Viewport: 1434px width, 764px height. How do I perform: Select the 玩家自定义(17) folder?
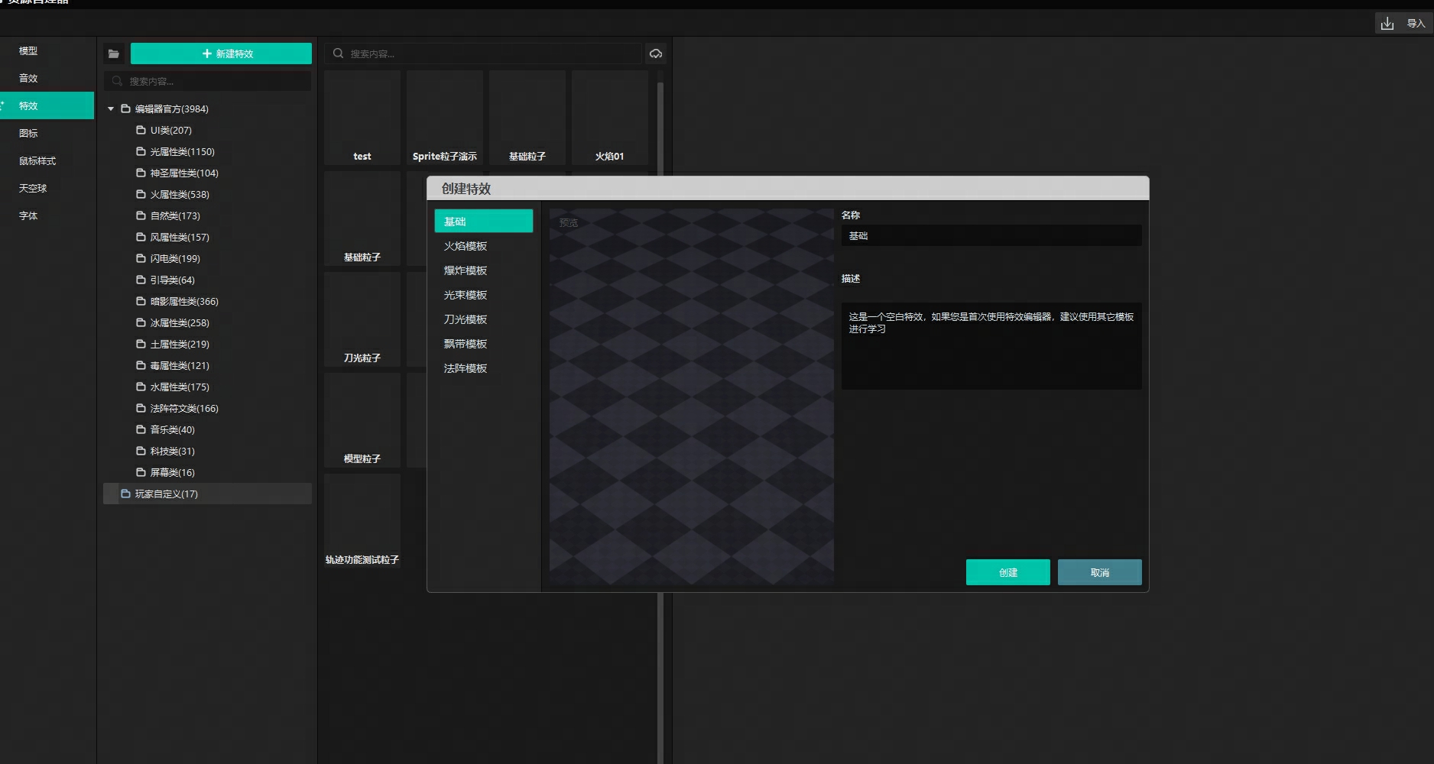[208, 494]
